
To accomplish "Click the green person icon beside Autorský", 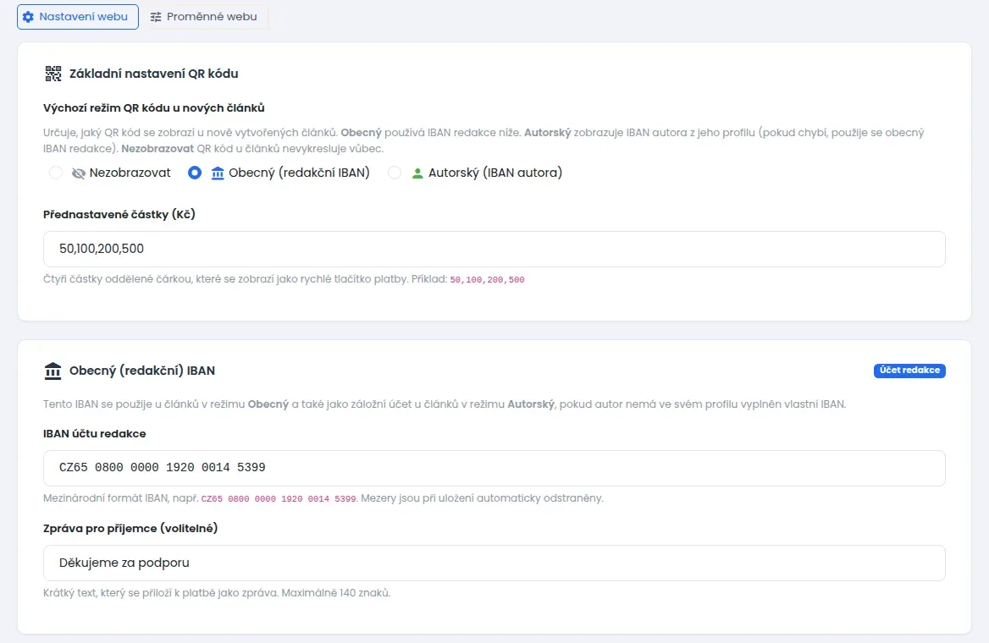I will click(x=417, y=173).
